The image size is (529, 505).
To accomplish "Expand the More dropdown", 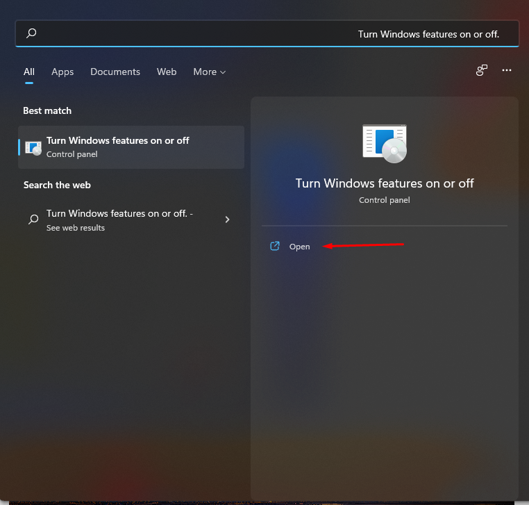I will [x=210, y=72].
